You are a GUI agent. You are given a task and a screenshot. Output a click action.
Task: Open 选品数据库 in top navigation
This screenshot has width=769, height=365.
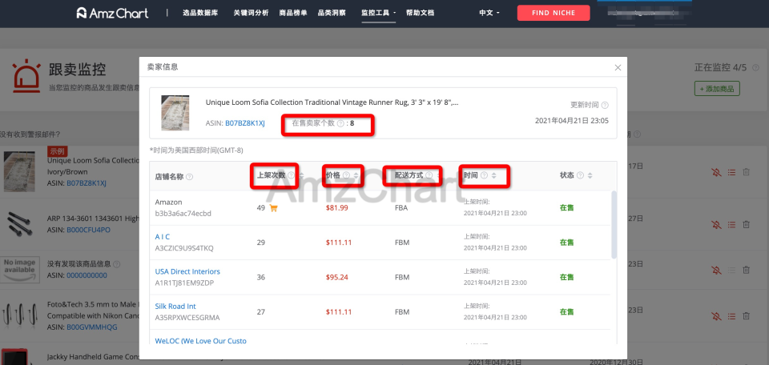[200, 13]
